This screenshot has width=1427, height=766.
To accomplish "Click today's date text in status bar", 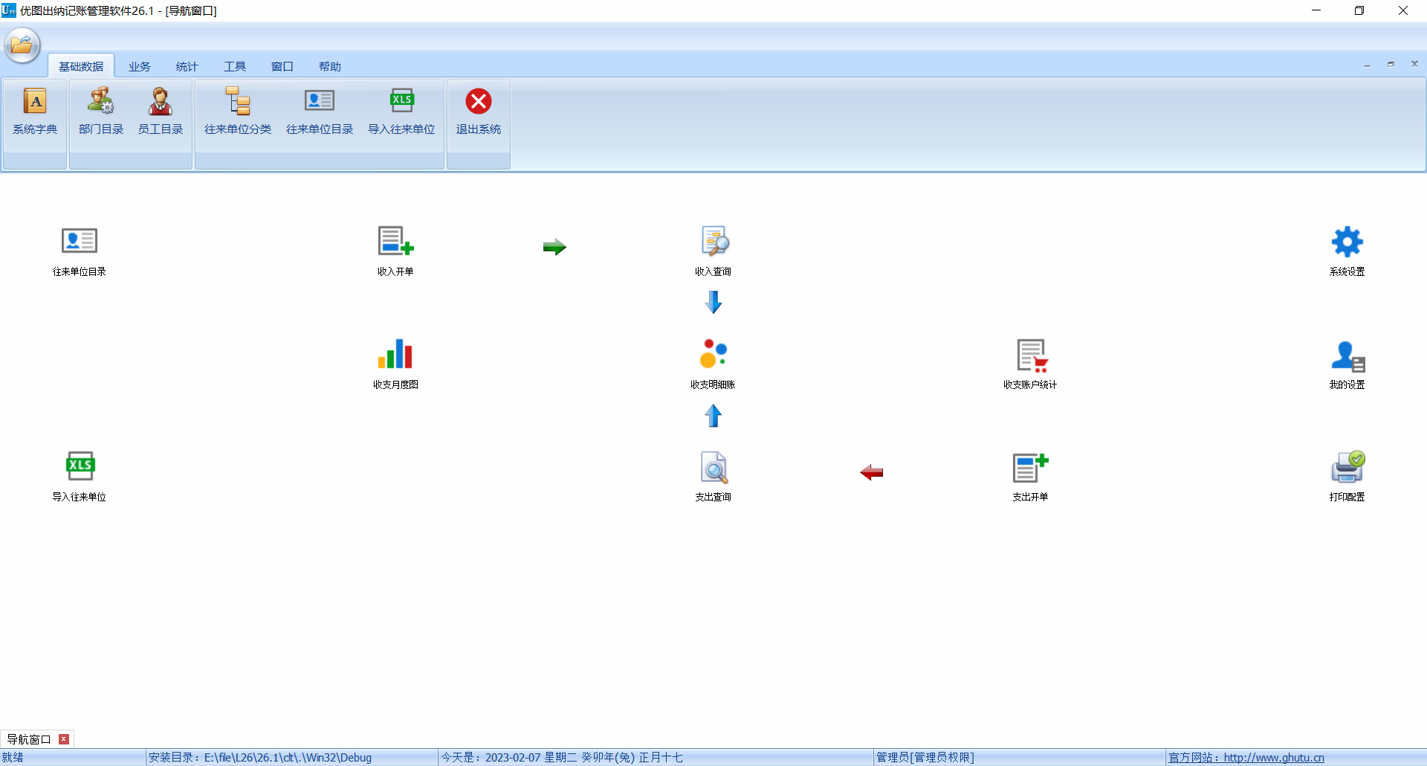I will pos(562,758).
